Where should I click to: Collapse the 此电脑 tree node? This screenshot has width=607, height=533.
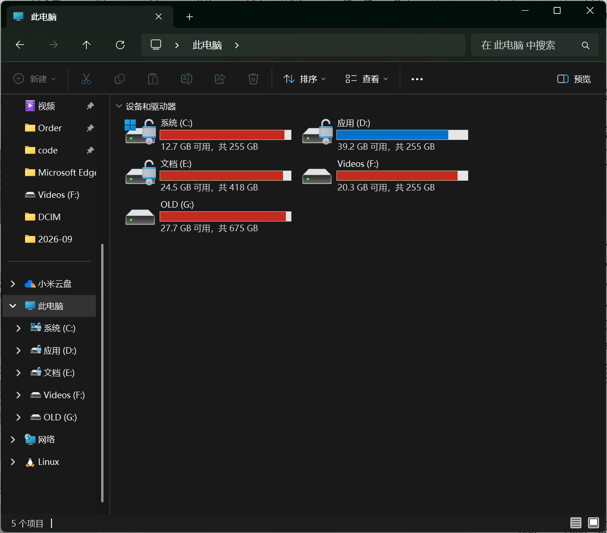(13, 306)
